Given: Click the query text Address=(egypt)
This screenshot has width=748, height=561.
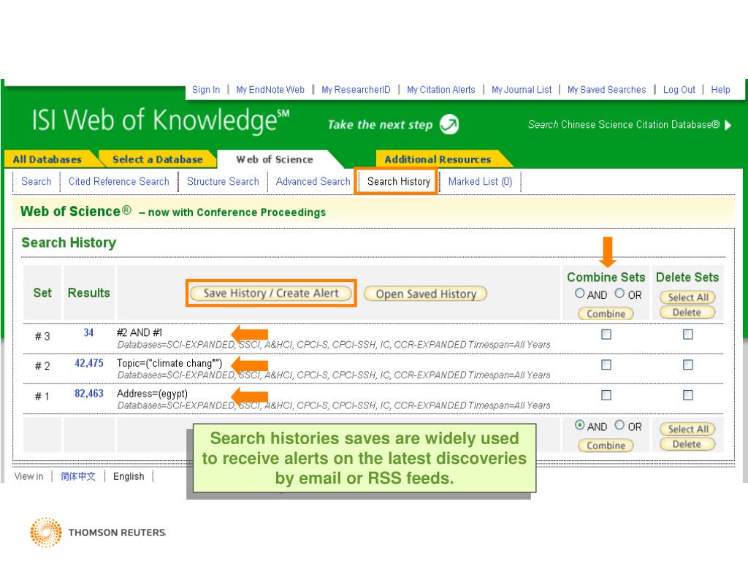Looking at the screenshot, I should pyautogui.click(x=152, y=394).
